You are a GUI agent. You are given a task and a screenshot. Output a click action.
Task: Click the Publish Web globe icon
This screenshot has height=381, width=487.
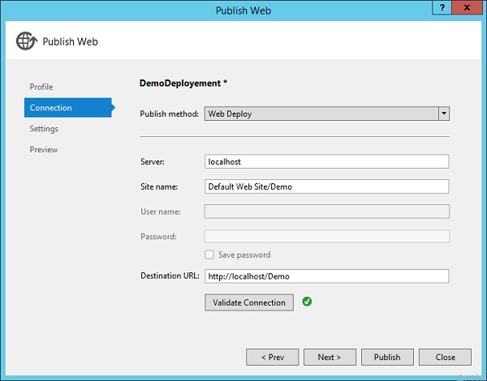pos(27,41)
